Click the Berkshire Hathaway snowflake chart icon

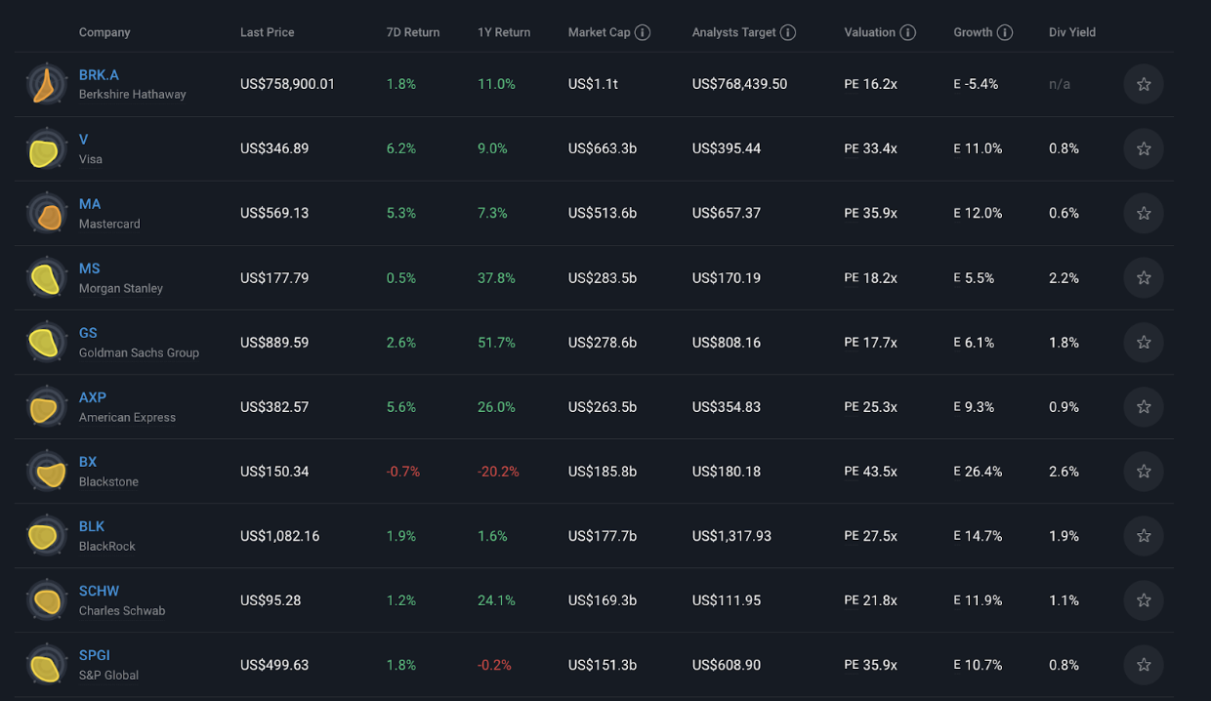[46, 84]
